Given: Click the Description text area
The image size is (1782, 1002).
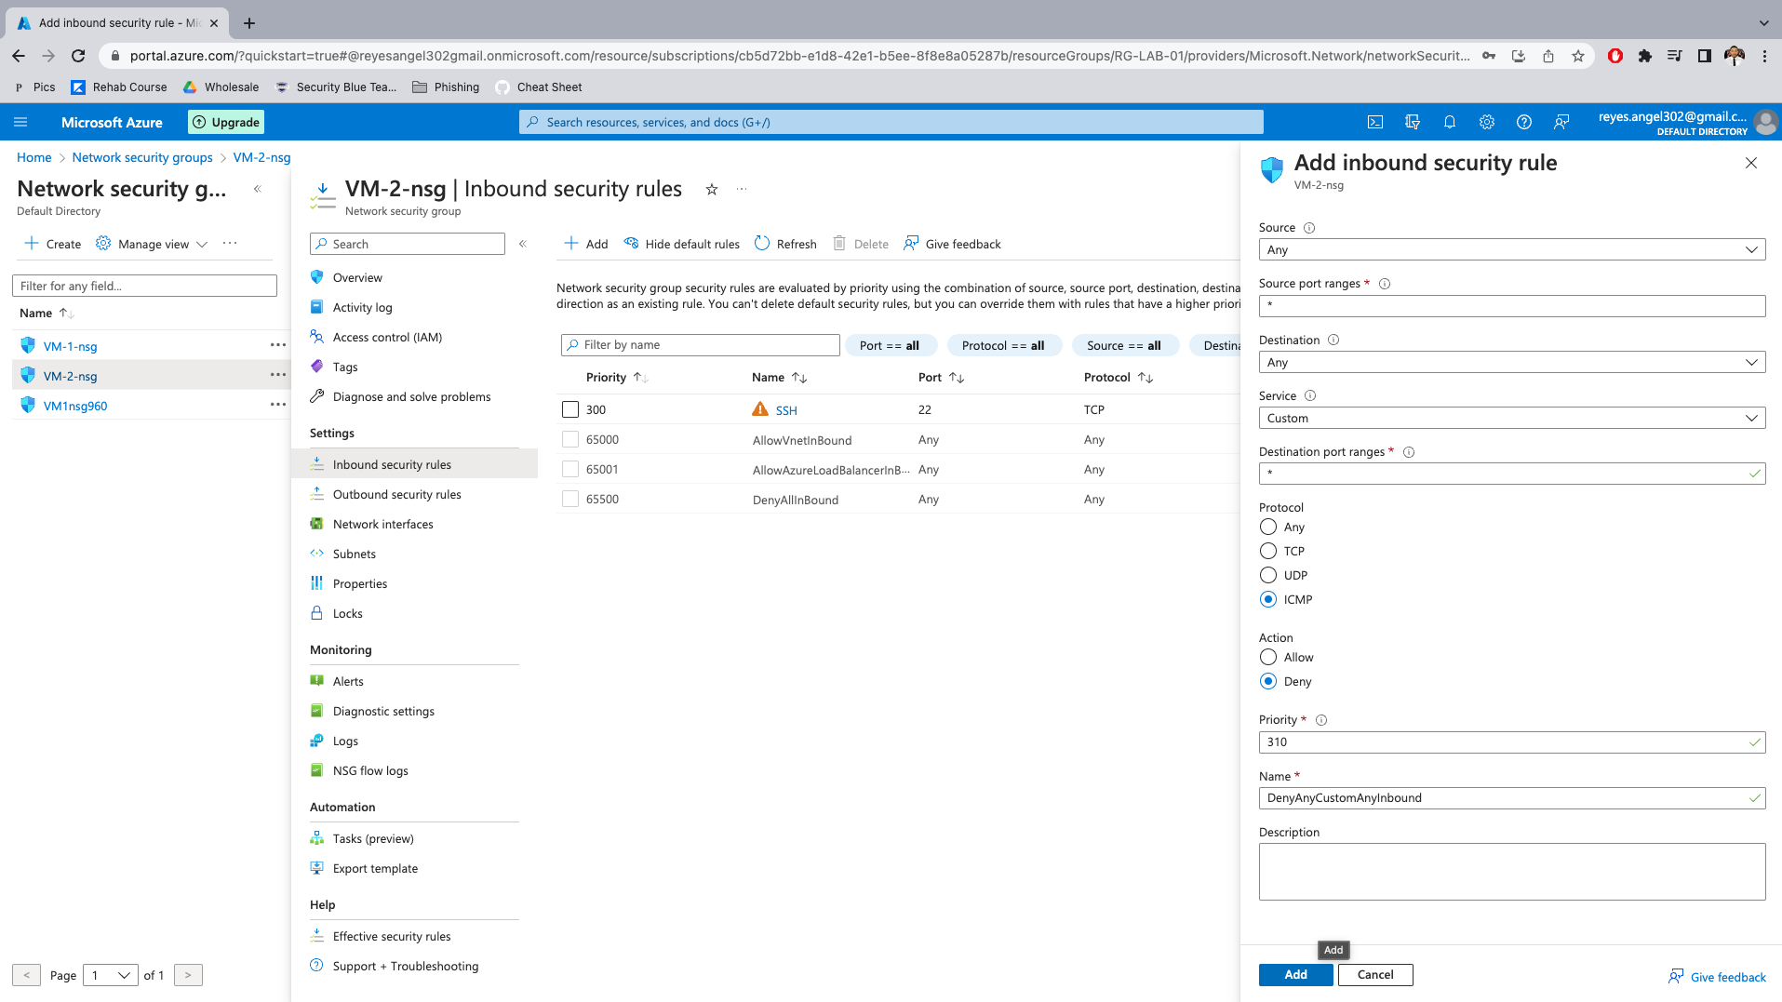Looking at the screenshot, I should [1511, 871].
